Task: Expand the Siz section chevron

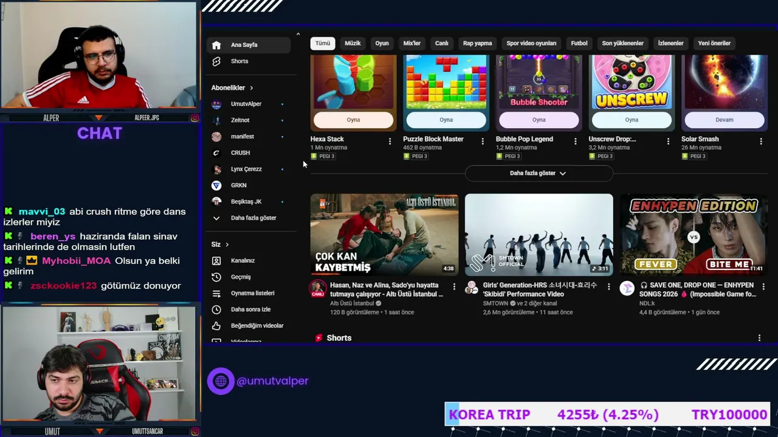Action: pyautogui.click(x=227, y=245)
